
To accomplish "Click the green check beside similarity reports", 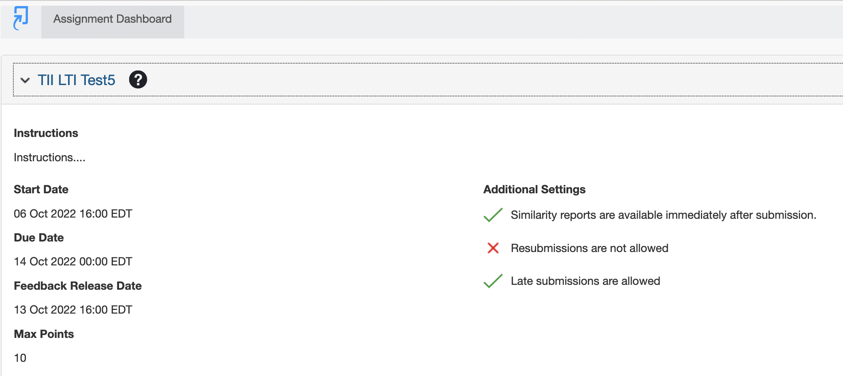I will [x=493, y=215].
